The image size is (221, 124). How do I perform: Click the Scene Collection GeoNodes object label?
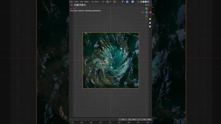click(85, 11)
